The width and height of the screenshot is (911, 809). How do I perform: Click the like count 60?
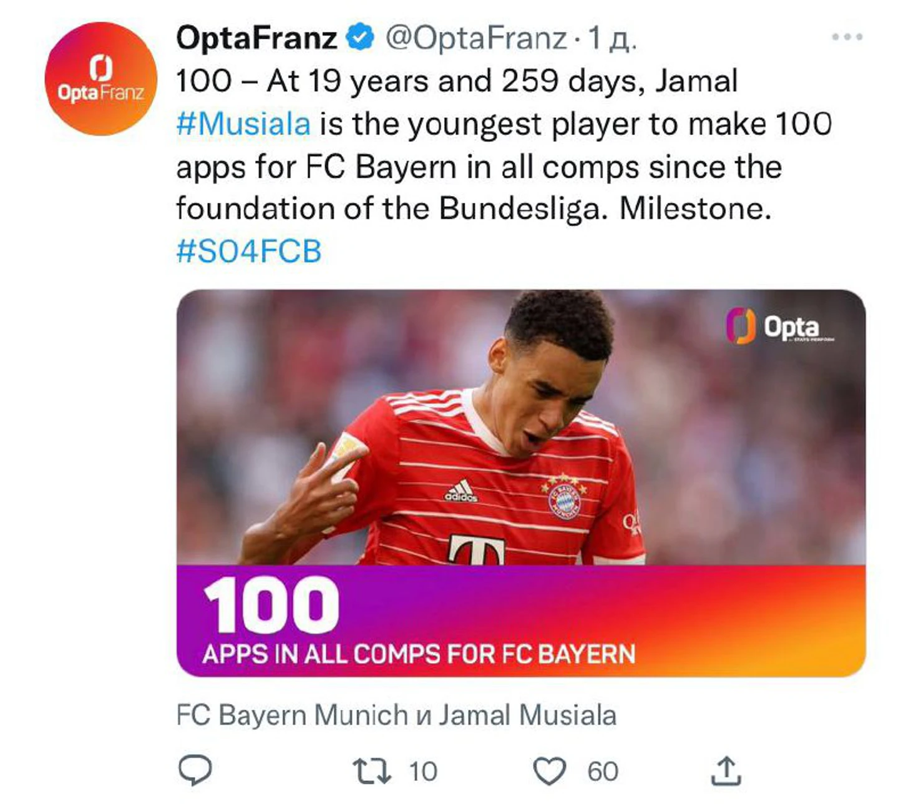(603, 772)
